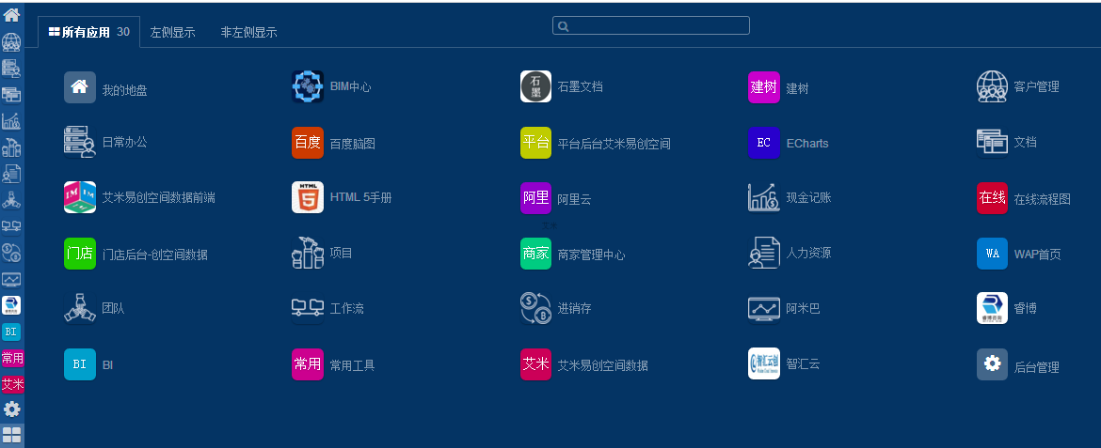
Task: Switch to the 左侧显示 tab
Action: [x=173, y=32]
